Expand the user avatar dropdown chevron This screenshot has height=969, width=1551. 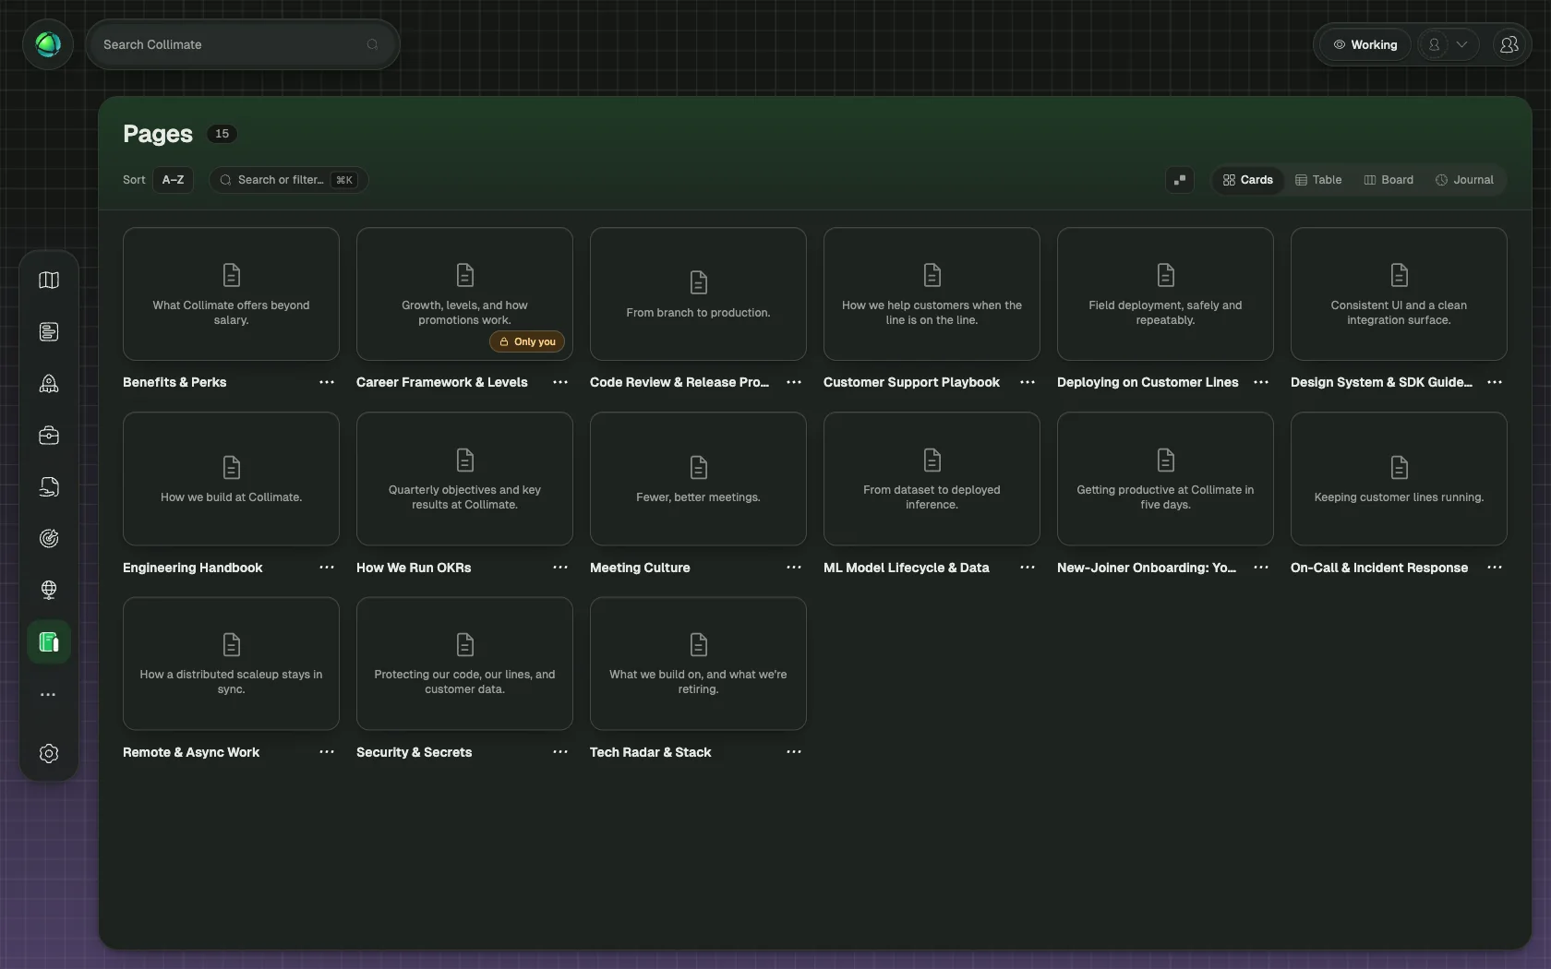1461,44
